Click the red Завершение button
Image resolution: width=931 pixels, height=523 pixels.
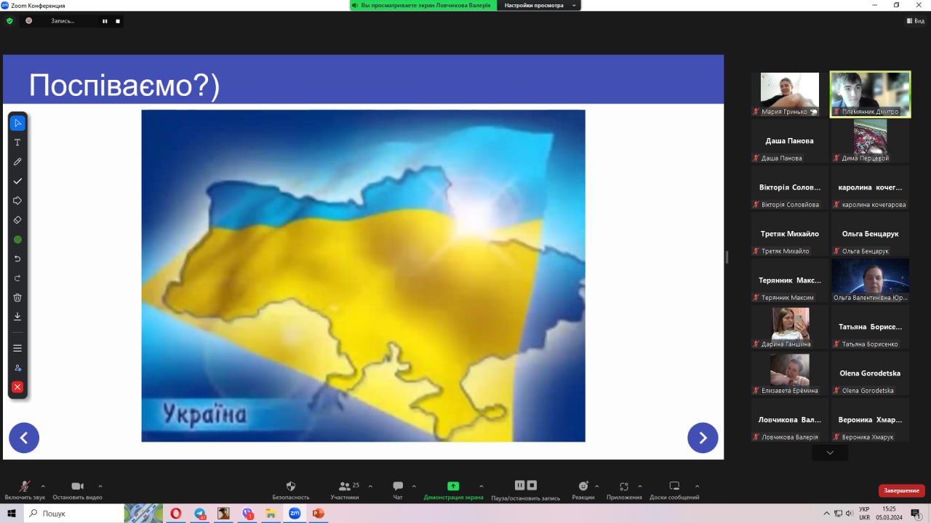pyautogui.click(x=901, y=490)
